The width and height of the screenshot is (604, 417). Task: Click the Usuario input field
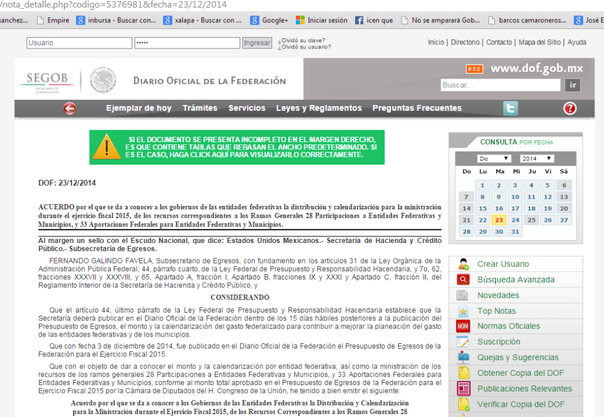coord(80,42)
